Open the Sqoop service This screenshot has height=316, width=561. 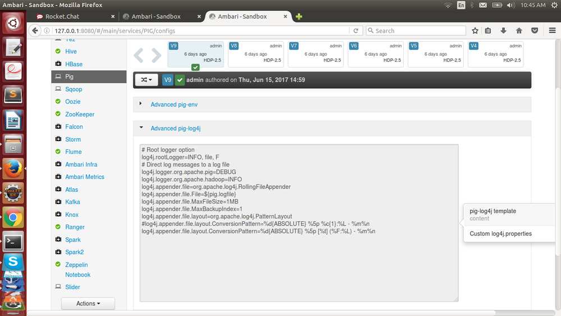[x=74, y=89]
